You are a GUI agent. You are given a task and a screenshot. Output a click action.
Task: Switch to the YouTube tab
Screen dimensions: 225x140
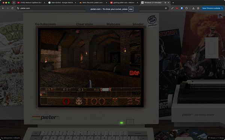31,3
